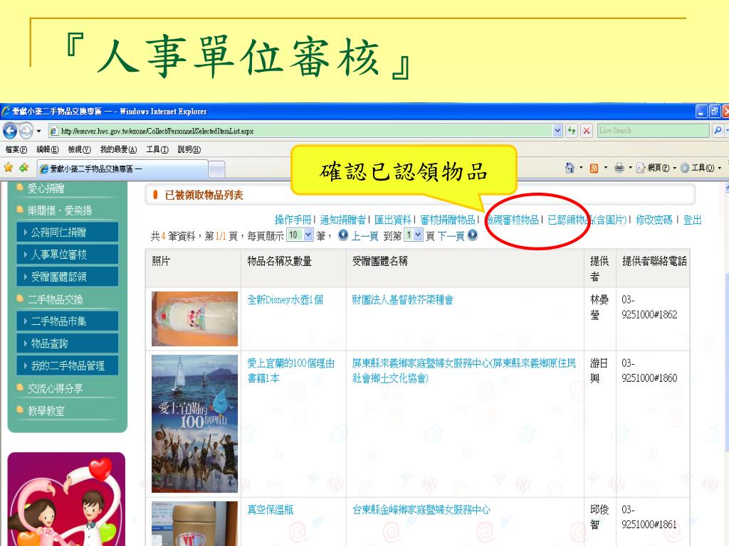Image resolution: width=729 pixels, height=546 pixels.
Task: Open sidebar submenu 人事單位審核
Action: [68, 255]
